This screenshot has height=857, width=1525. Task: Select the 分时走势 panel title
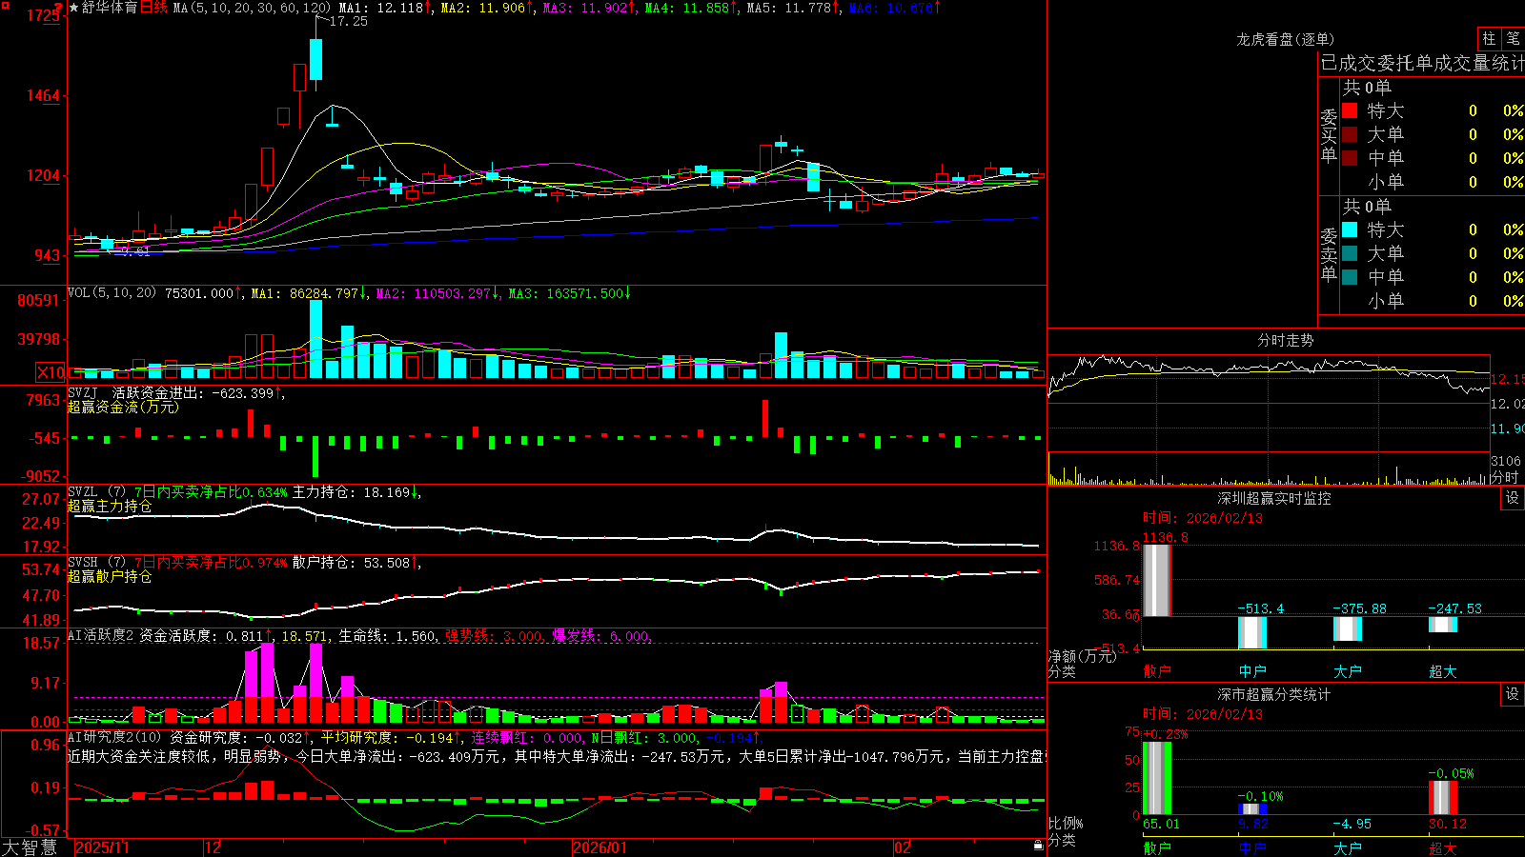1285,340
